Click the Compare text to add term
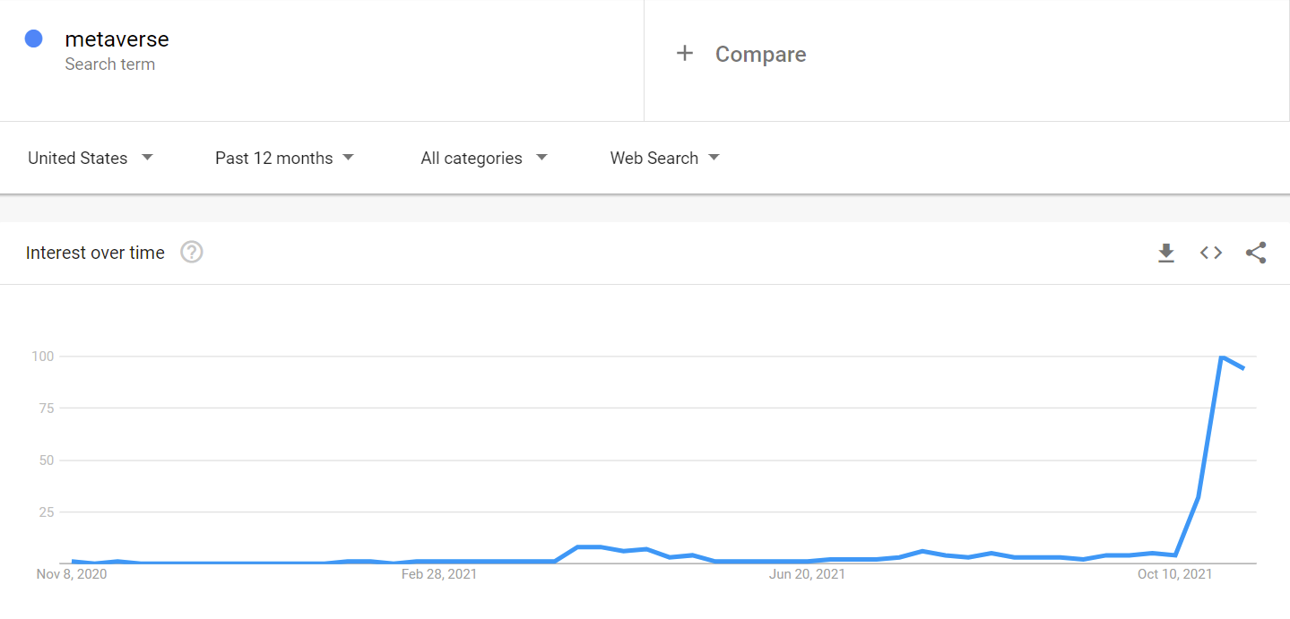The image size is (1290, 619). 760,55
